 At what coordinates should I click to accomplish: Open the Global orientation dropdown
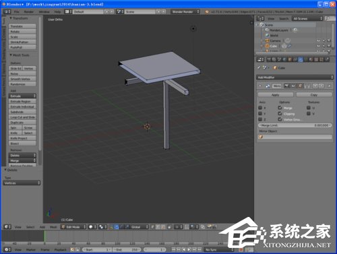[140, 227]
